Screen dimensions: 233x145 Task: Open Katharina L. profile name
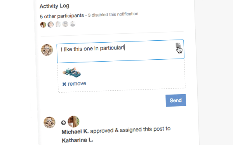click(x=77, y=140)
